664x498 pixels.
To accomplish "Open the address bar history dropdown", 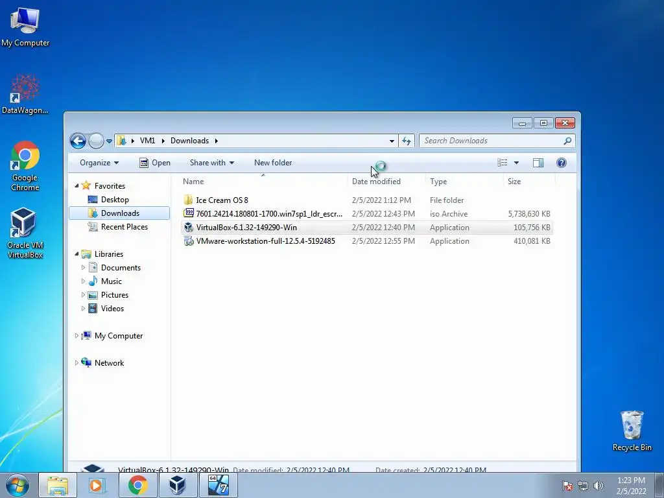I will pos(392,141).
